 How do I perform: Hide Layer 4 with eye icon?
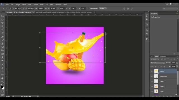152,71
